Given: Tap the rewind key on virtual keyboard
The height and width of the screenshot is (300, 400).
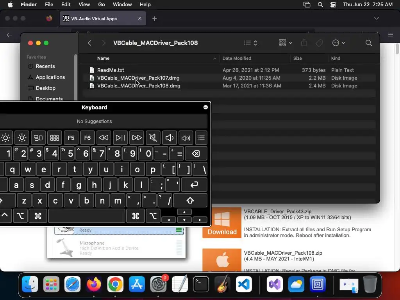Looking at the screenshot, I should click(104, 138).
